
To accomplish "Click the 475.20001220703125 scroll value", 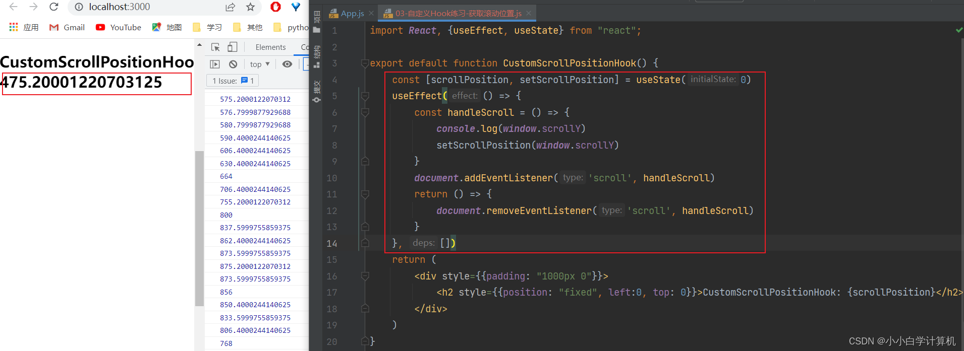I will click(82, 82).
